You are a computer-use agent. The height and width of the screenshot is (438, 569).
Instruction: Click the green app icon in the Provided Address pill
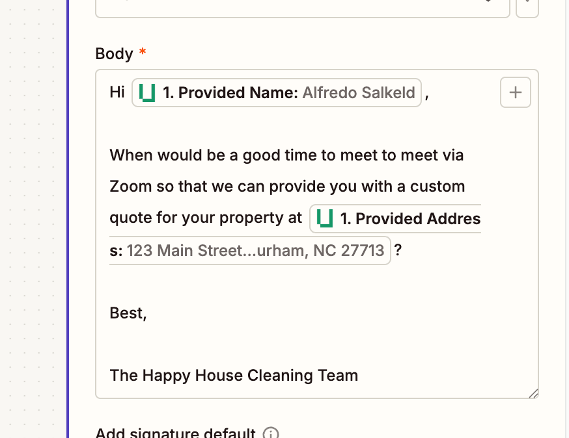[x=323, y=219]
